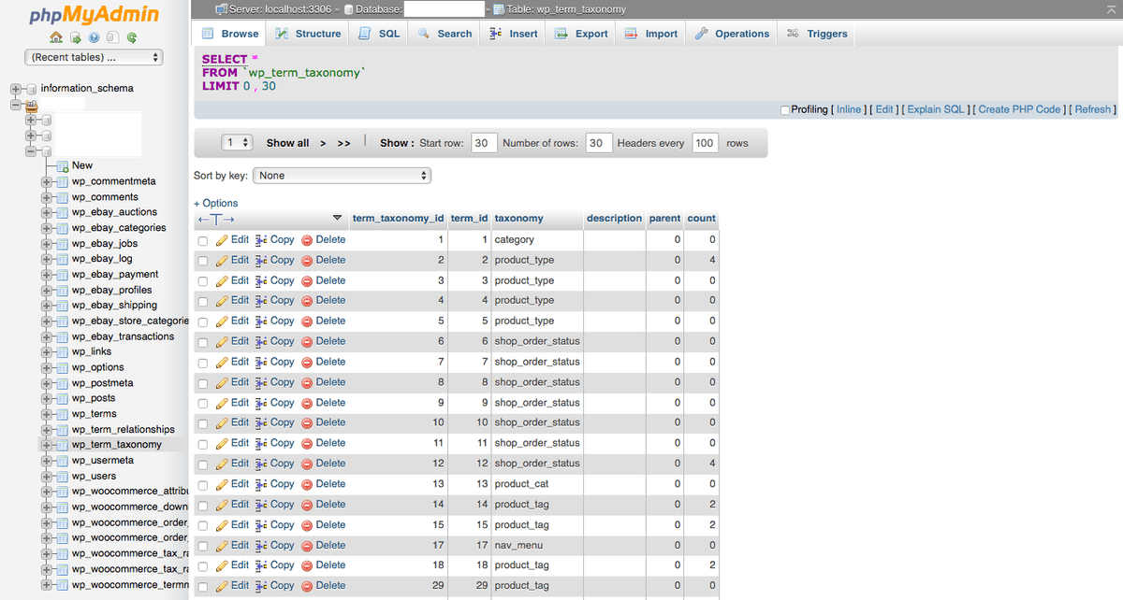Go to last page with >> button

coord(343,143)
